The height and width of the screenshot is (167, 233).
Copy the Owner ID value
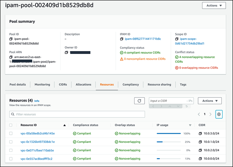pos(66,52)
